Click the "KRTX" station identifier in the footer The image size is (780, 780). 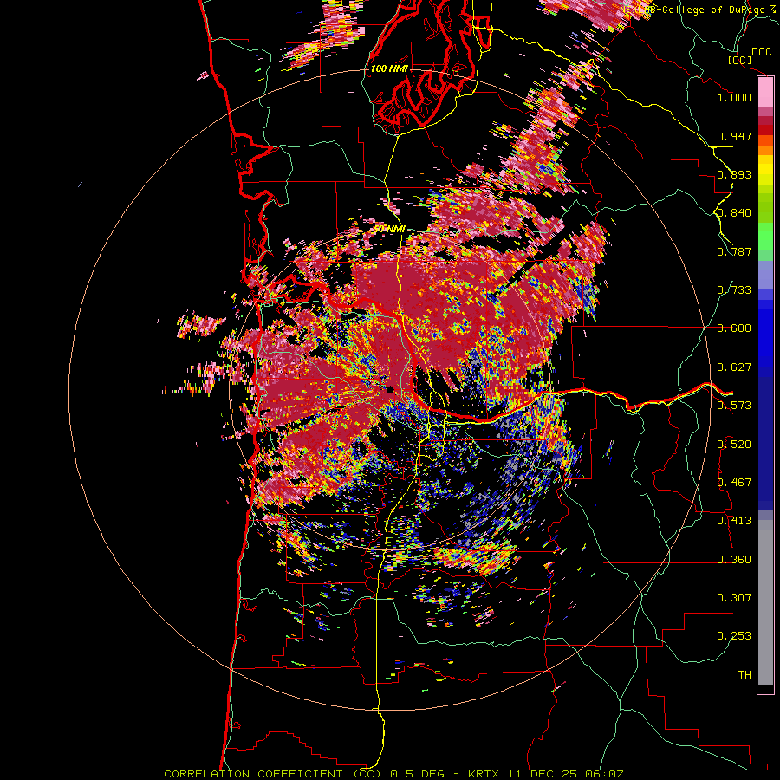tap(484, 774)
